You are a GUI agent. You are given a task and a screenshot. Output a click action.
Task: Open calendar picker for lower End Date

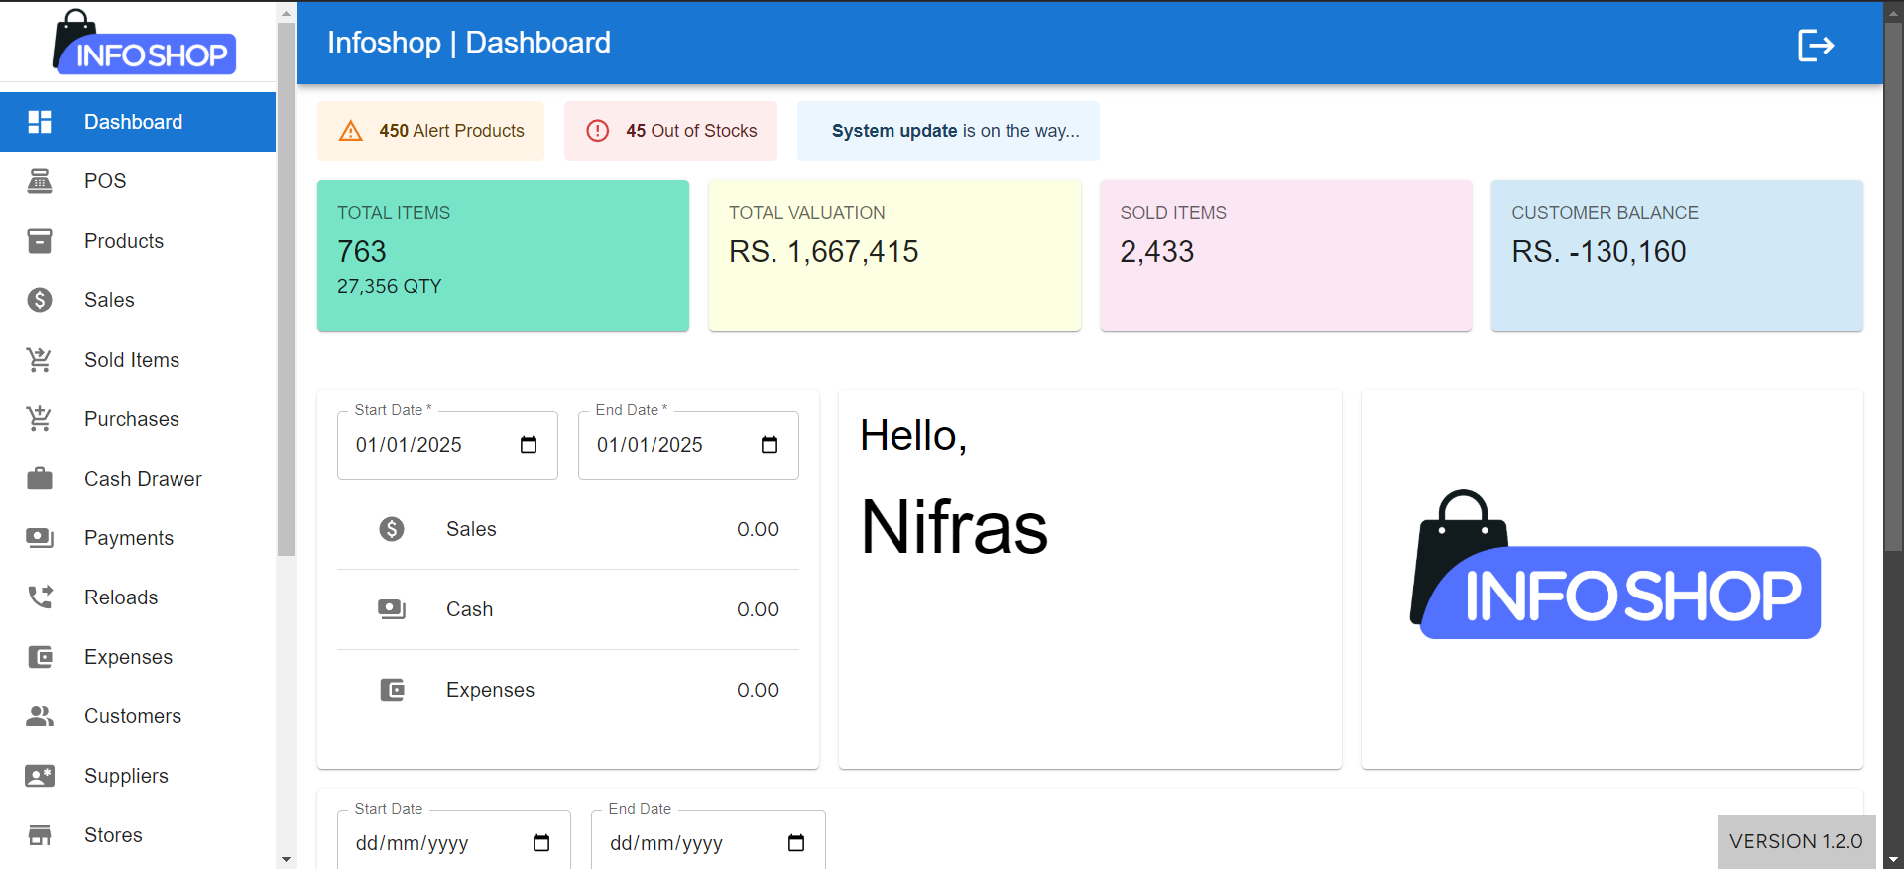796,843
